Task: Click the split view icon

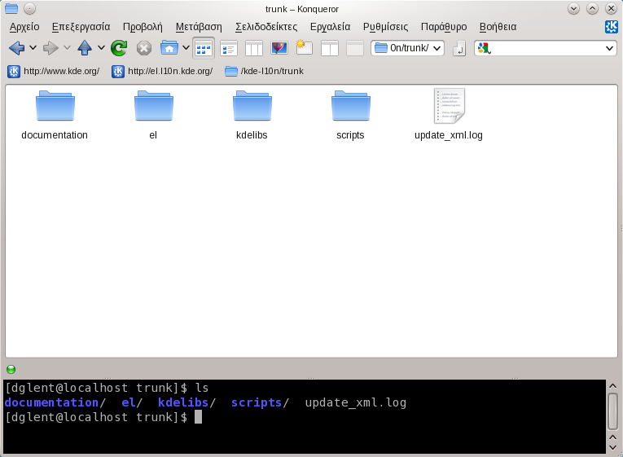Action: (x=330, y=48)
